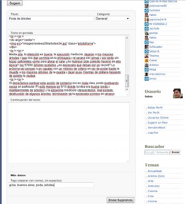Image resolution: width=186 pixels, height=204 pixels.
Task: Click the avatar icon next to gorlok
Action: click(x=146, y=33)
